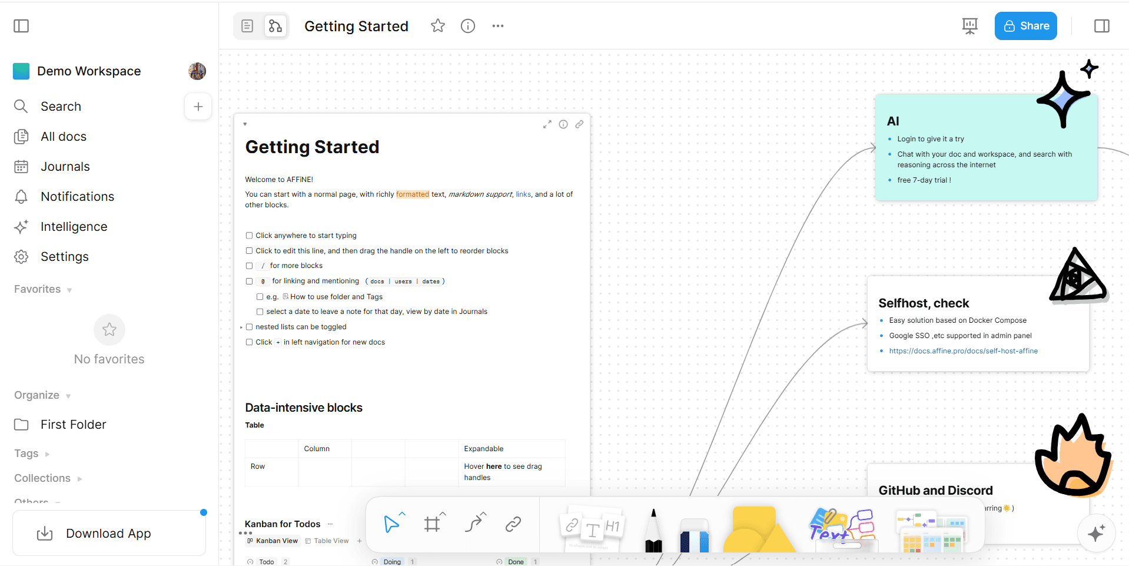Open Settings
This screenshot has height=566, width=1129.
coord(109,257)
